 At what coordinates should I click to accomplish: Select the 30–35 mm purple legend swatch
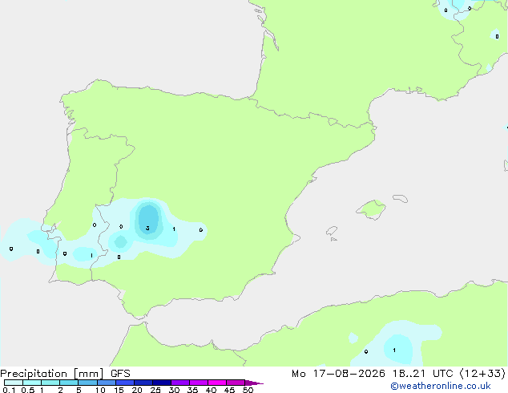179,383
